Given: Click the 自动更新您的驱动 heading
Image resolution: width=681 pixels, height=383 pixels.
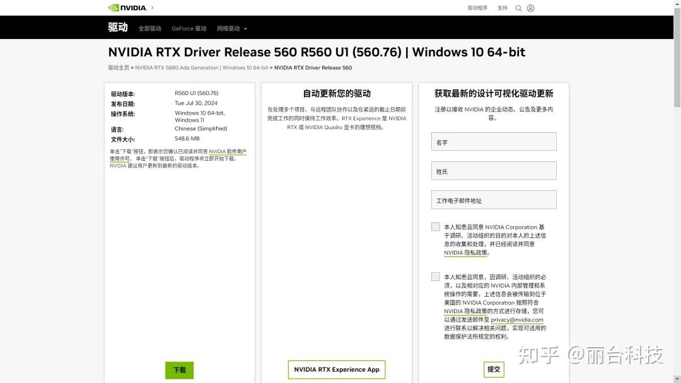Looking at the screenshot, I should click(337, 93).
